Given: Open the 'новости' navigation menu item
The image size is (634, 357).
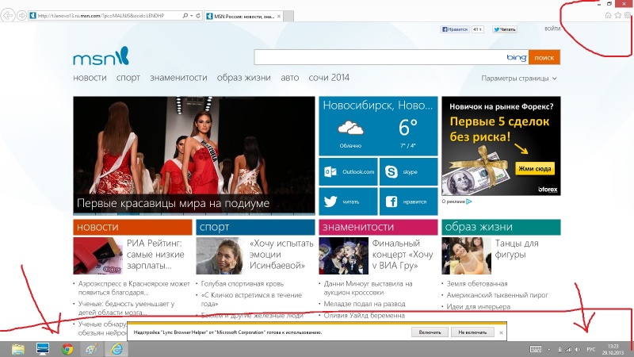Looking at the screenshot, I should click(90, 78).
